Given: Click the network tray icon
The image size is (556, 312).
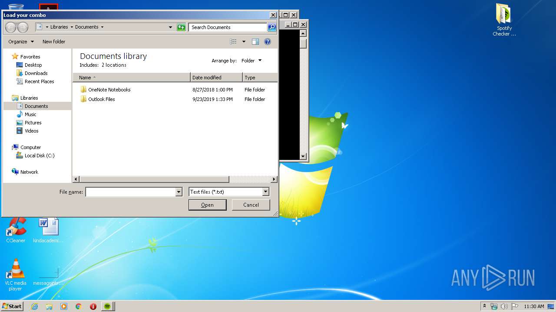Looking at the screenshot, I should 494,306.
